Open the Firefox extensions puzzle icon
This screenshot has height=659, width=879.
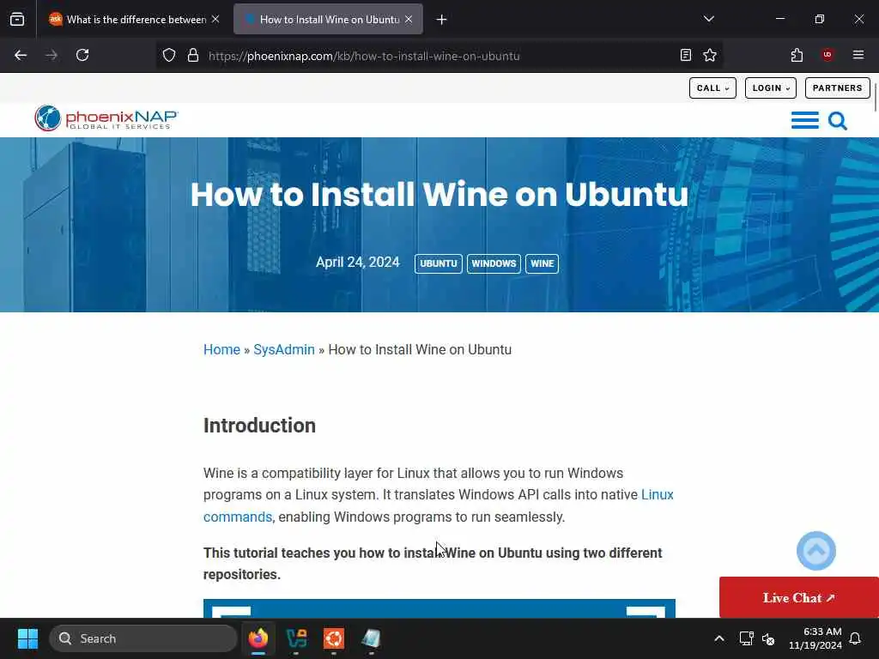pos(797,55)
